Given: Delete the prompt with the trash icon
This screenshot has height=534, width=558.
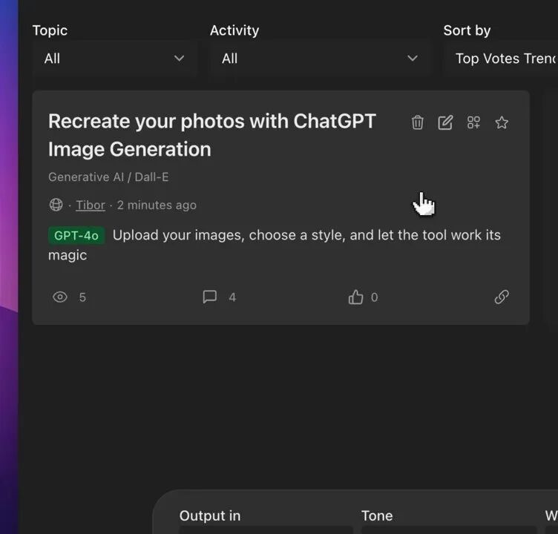Looking at the screenshot, I should 417,122.
